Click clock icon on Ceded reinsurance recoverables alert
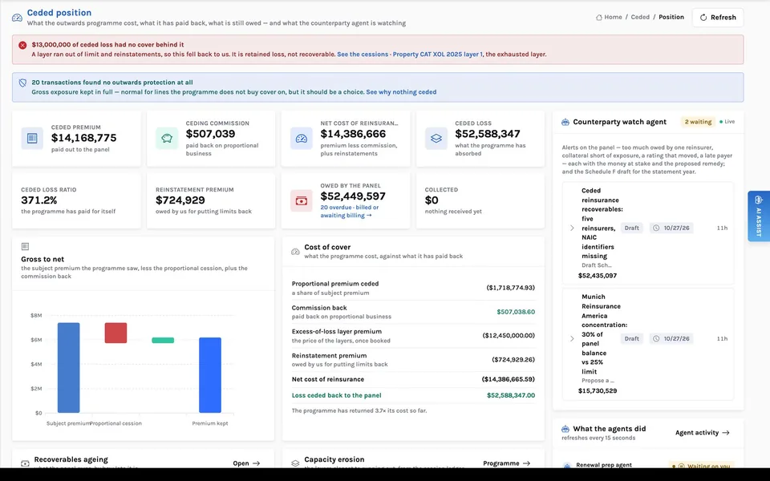 pos(656,228)
